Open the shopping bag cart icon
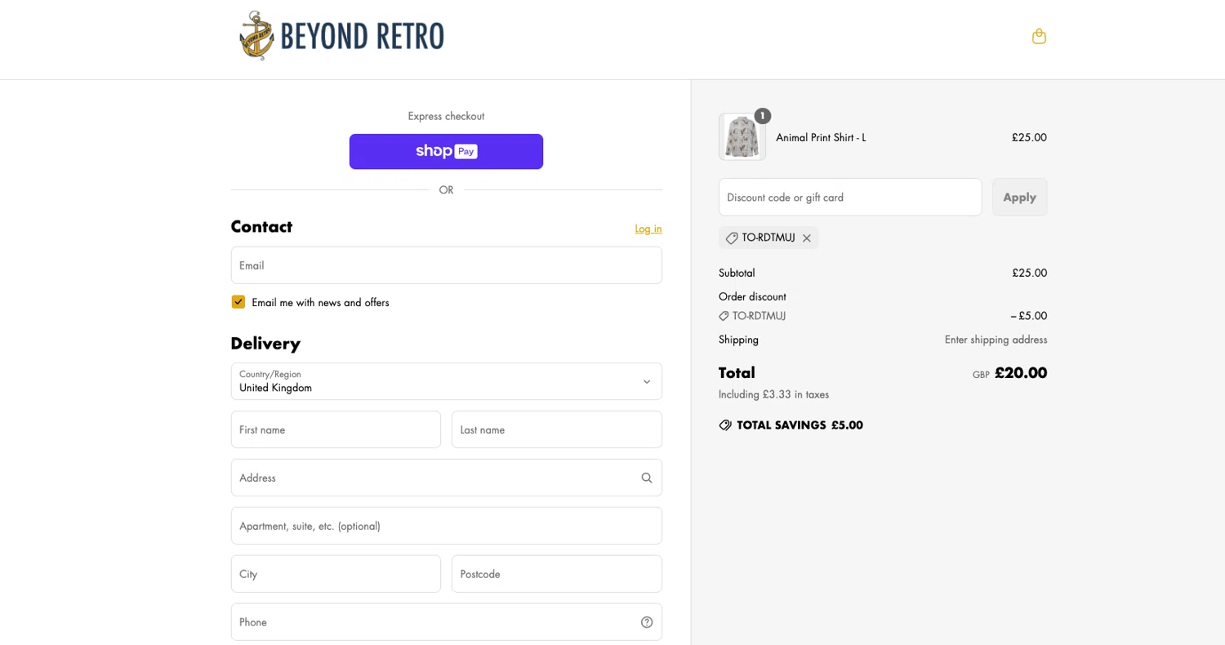Viewport: 1225px width, 645px height. click(1039, 36)
